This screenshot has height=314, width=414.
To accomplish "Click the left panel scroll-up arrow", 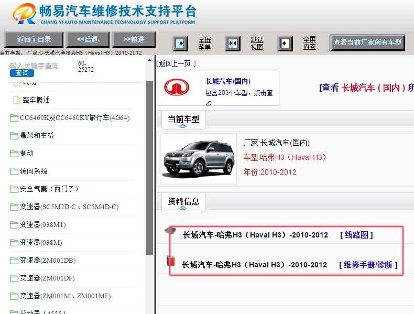I will 149,60.
